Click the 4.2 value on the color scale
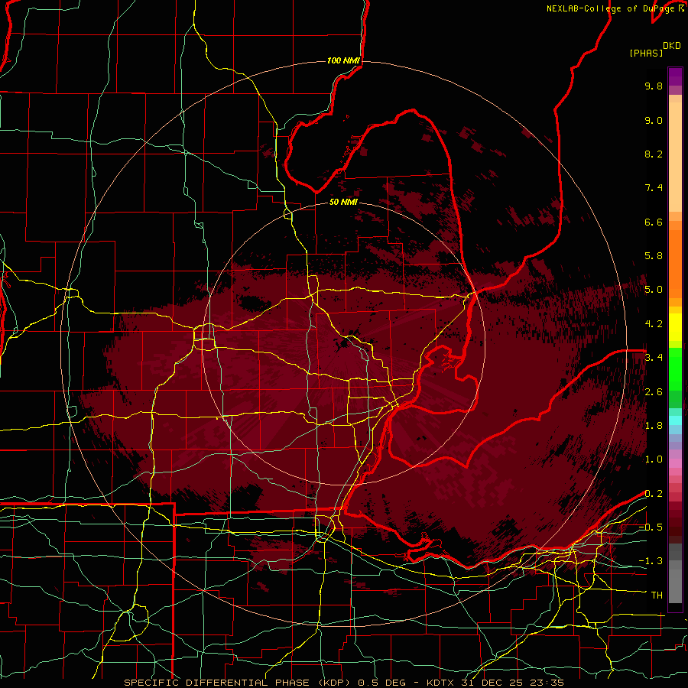The height and width of the screenshot is (688, 688). (654, 324)
